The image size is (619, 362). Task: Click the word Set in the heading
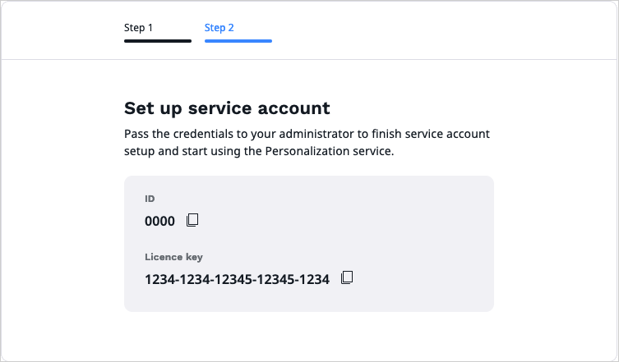click(136, 108)
